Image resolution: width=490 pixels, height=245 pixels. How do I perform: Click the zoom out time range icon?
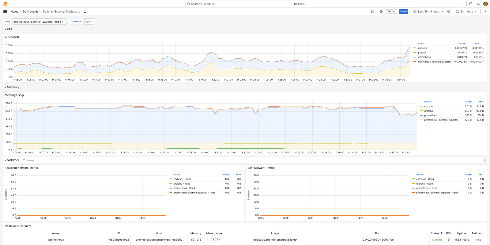(449, 12)
